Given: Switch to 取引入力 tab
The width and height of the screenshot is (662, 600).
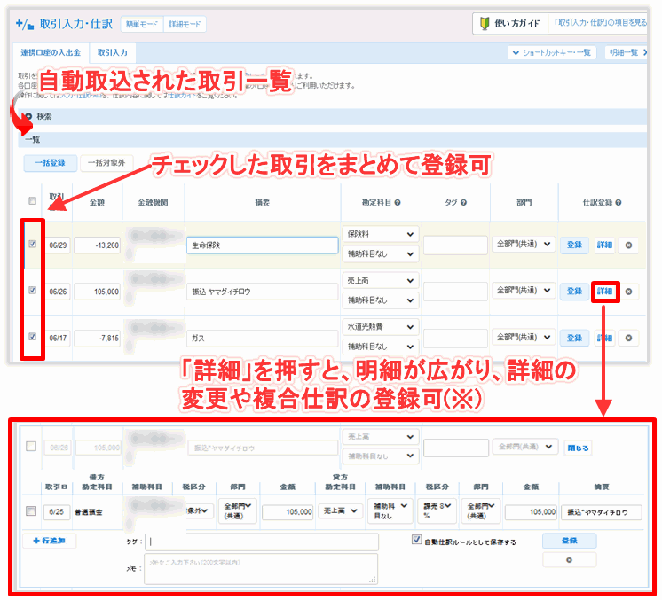Looking at the screenshot, I should tap(113, 52).
